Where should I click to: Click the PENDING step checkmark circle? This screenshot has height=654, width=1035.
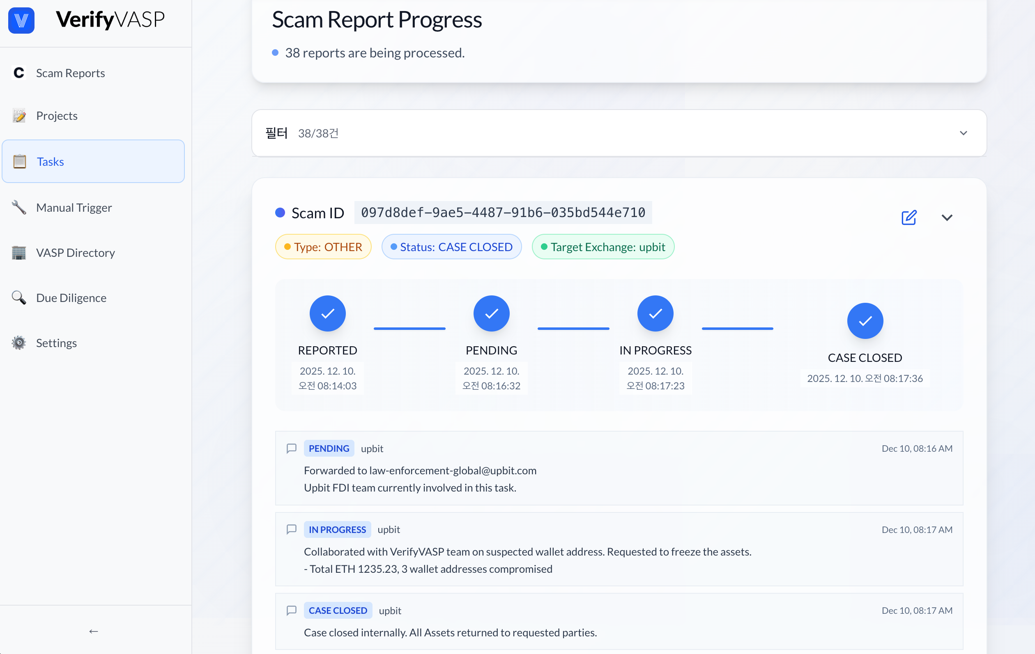click(x=491, y=313)
